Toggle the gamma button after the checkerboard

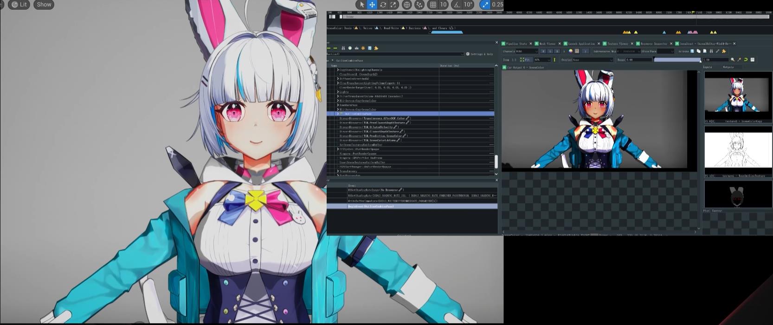coord(585,51)
